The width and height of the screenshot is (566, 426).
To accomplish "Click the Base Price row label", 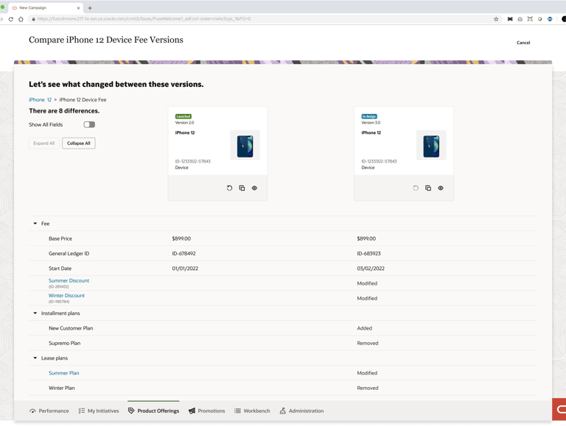I will (60, 238).
